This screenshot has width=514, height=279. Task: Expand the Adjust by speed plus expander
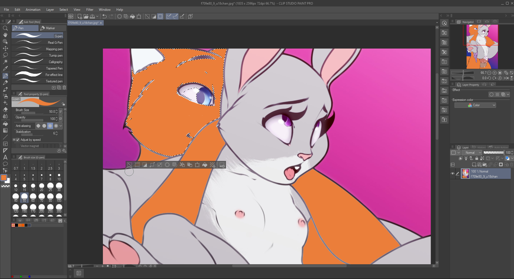coord(14,140)
